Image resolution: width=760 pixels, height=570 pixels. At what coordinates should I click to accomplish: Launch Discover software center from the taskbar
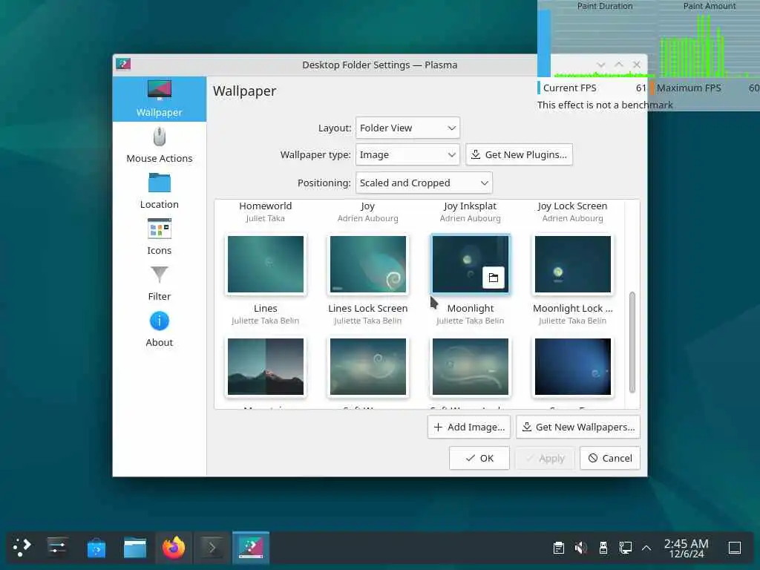click(96, 548)
